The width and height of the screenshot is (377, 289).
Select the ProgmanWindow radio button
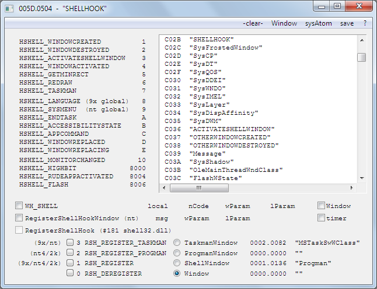pyautogui.click(x=177, y=252)
